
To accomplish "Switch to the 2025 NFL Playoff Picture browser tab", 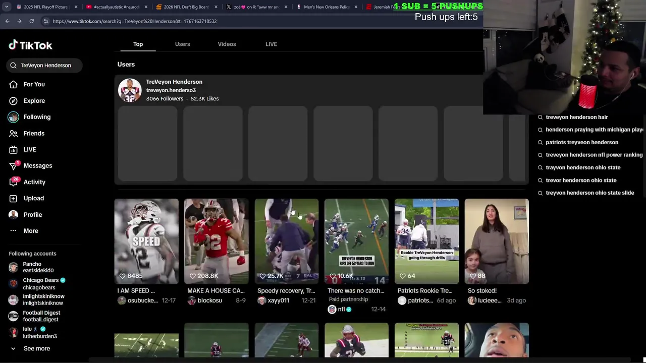I will pyautogui.click(x=45, y=7).
